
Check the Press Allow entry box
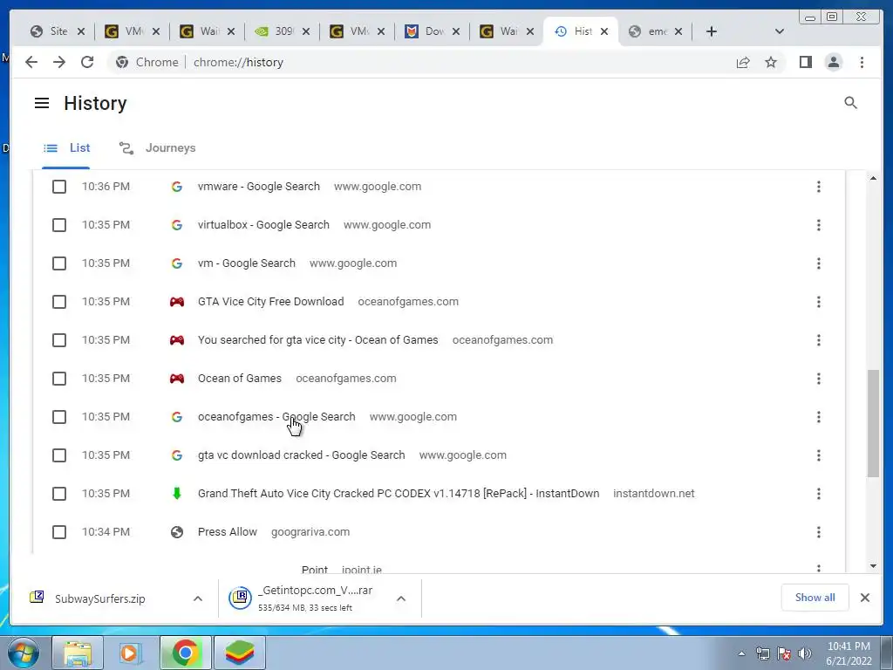(x=59, y=532)
